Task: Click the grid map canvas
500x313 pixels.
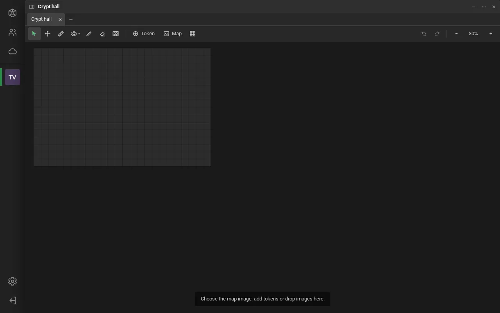Action: point(122,107)
